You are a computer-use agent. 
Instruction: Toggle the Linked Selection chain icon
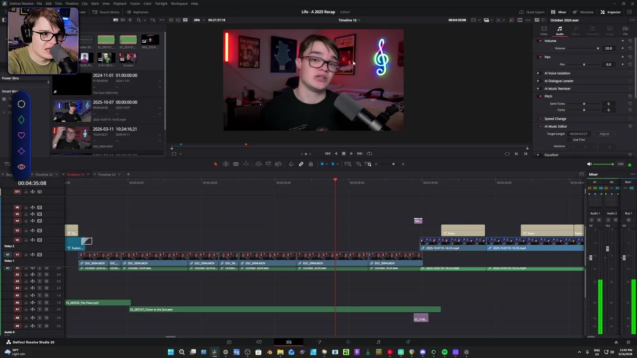(x=301, y=164)
